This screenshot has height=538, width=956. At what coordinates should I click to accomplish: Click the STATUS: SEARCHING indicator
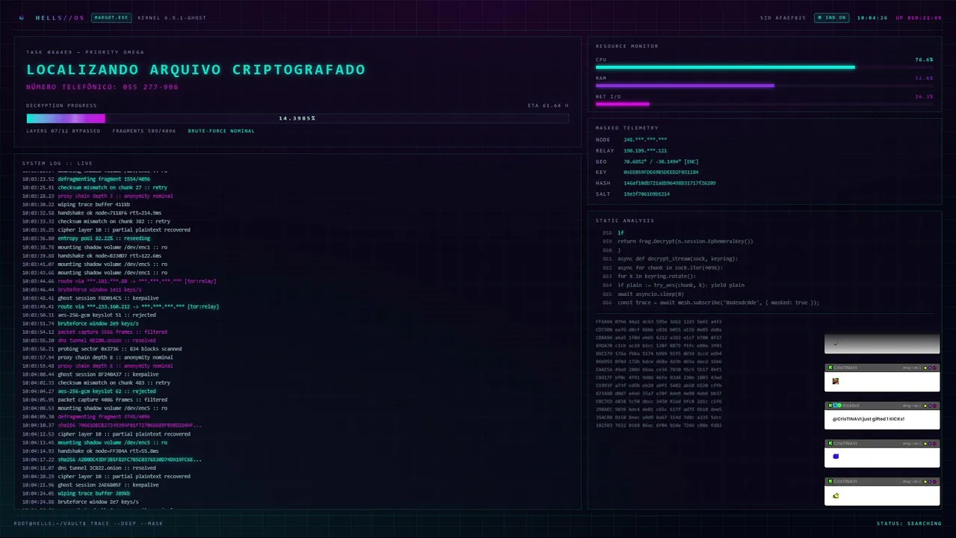(x=909, y=524)
